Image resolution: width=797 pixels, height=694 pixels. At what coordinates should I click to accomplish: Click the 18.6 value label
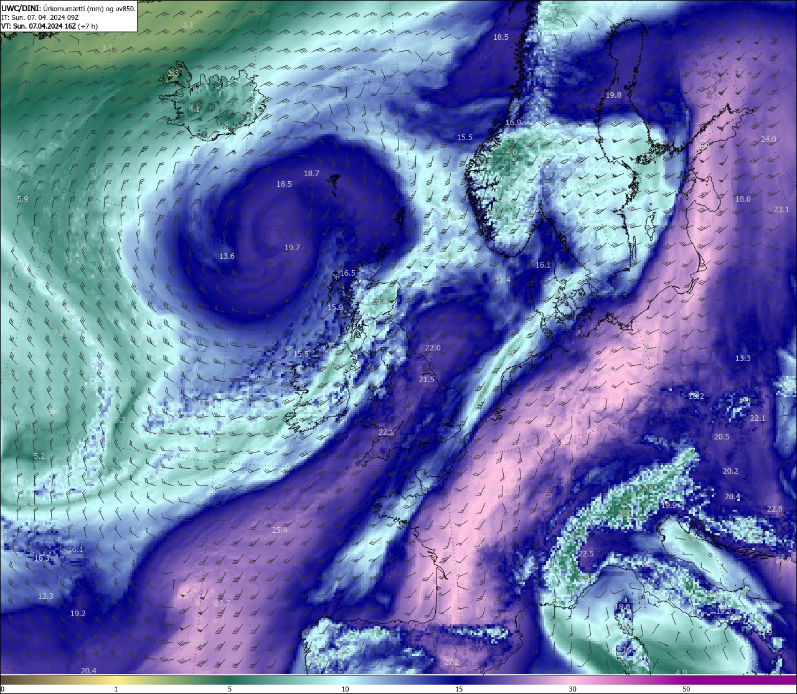pyautogui.click(x=743, y=199)
